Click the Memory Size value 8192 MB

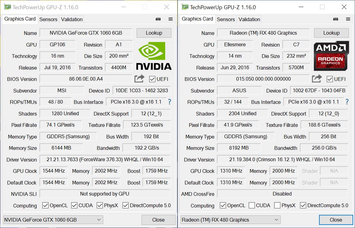click(x=239, y=148)
